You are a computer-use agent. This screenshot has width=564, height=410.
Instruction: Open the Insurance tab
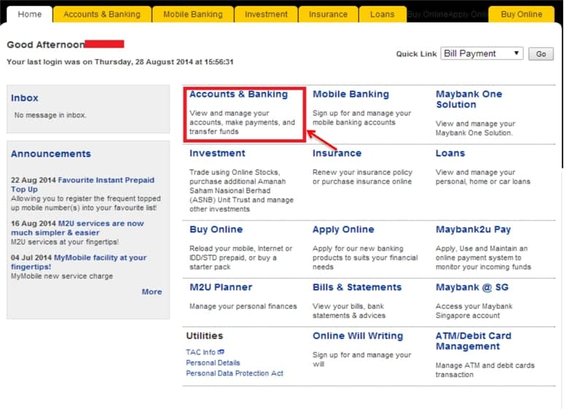pos(328,15)
